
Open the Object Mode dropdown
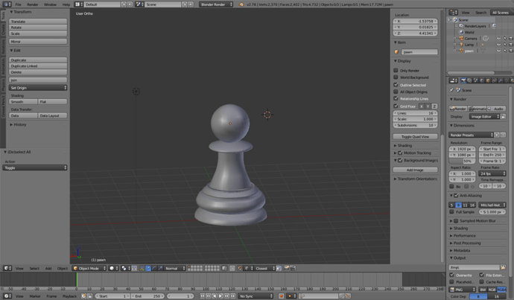(89, 268)
